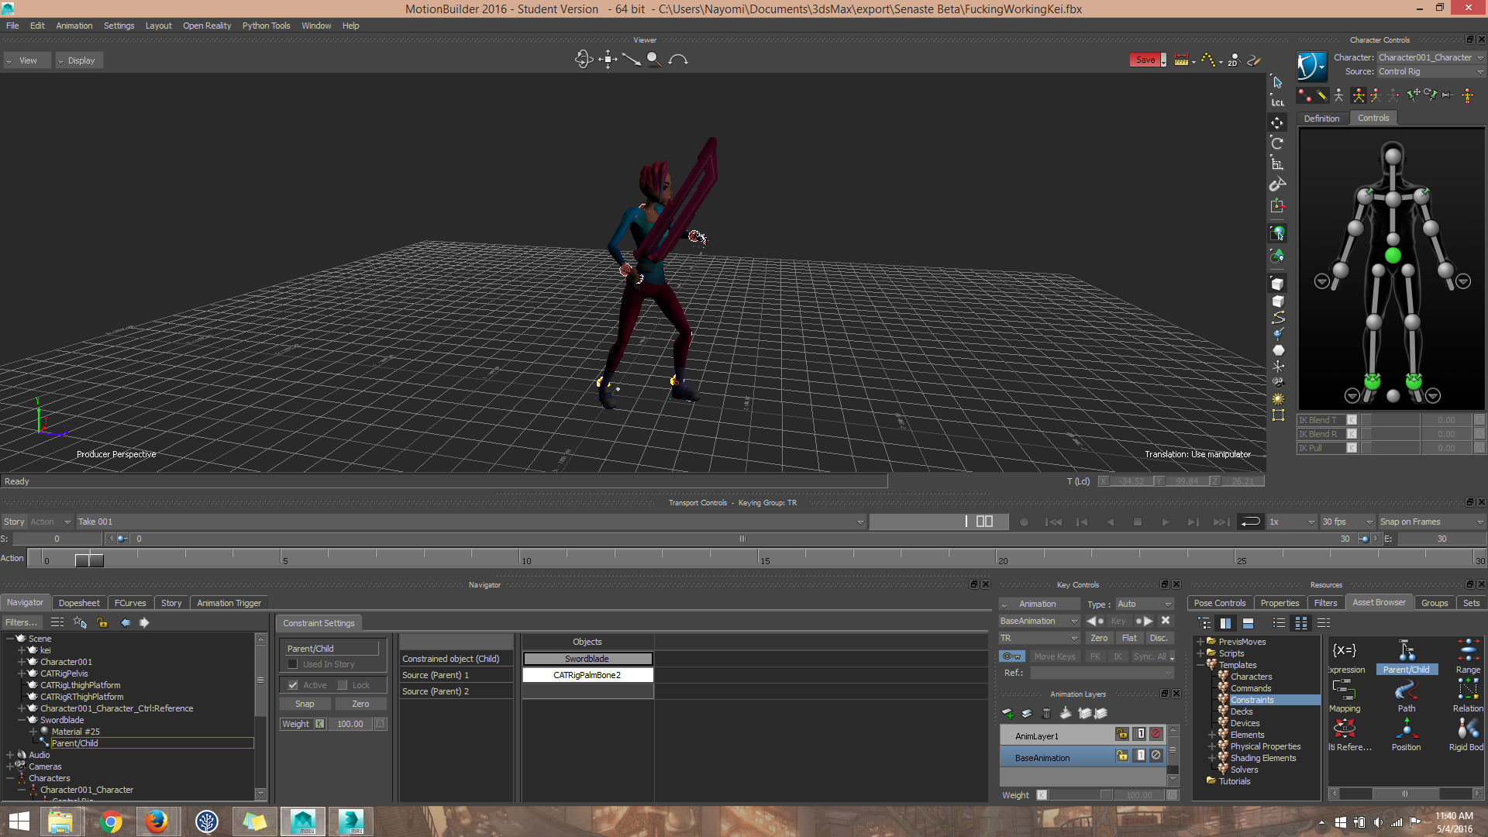Switch to the Dopesheet tab
Image resolution: width=1488 pixels, height=837 pixels.
[79, 603]
